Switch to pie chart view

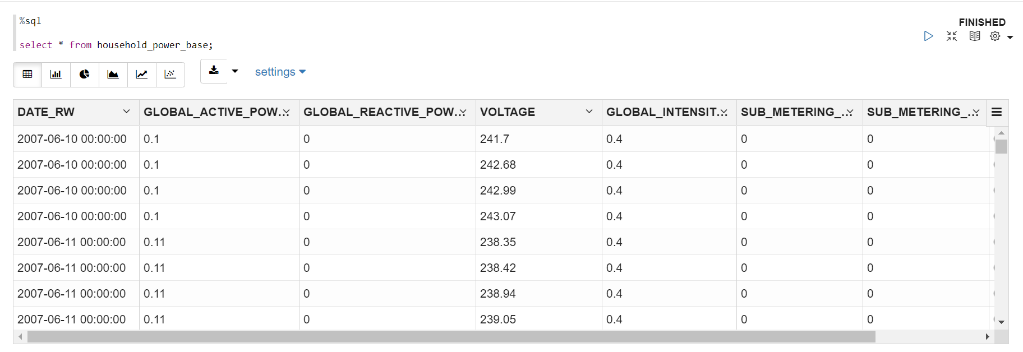pos(85,74)
